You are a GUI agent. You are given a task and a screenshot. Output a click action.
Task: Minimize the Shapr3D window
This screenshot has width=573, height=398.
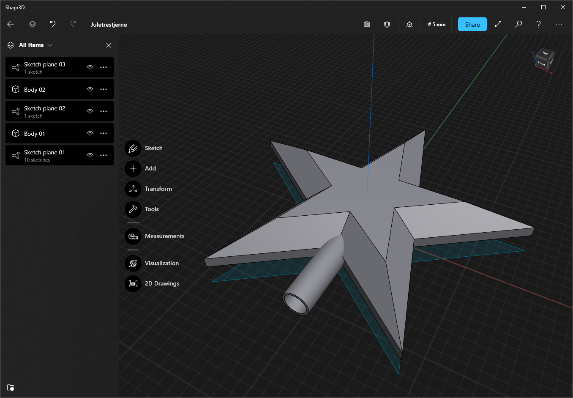coord(524,7)
